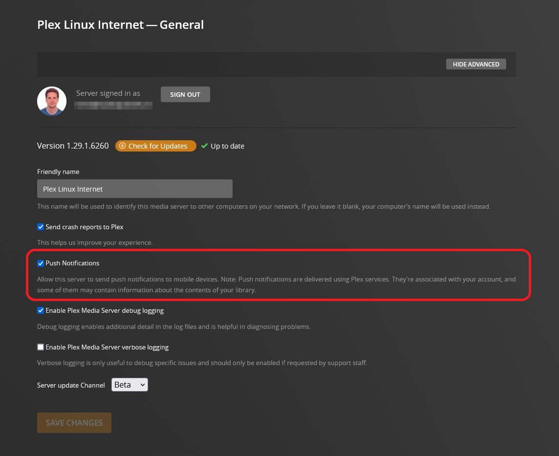Click into the Friendly name text field
The height and width of the screenshot is (456, 559).
(x=134, y=189)
